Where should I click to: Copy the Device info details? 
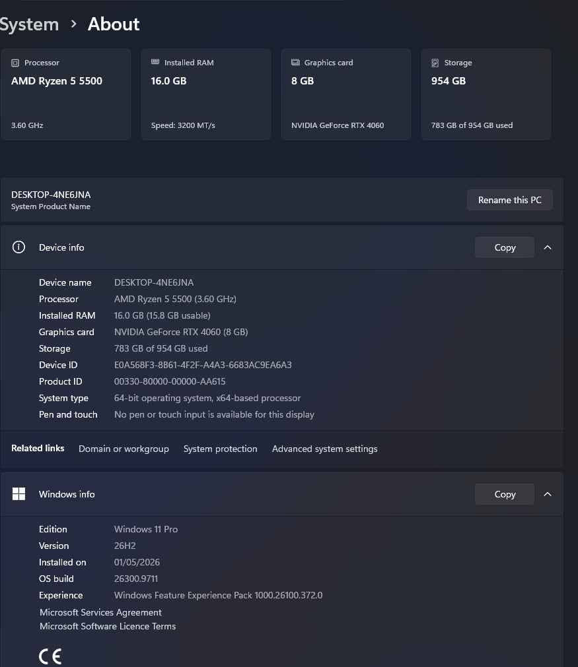click(505, 247)
